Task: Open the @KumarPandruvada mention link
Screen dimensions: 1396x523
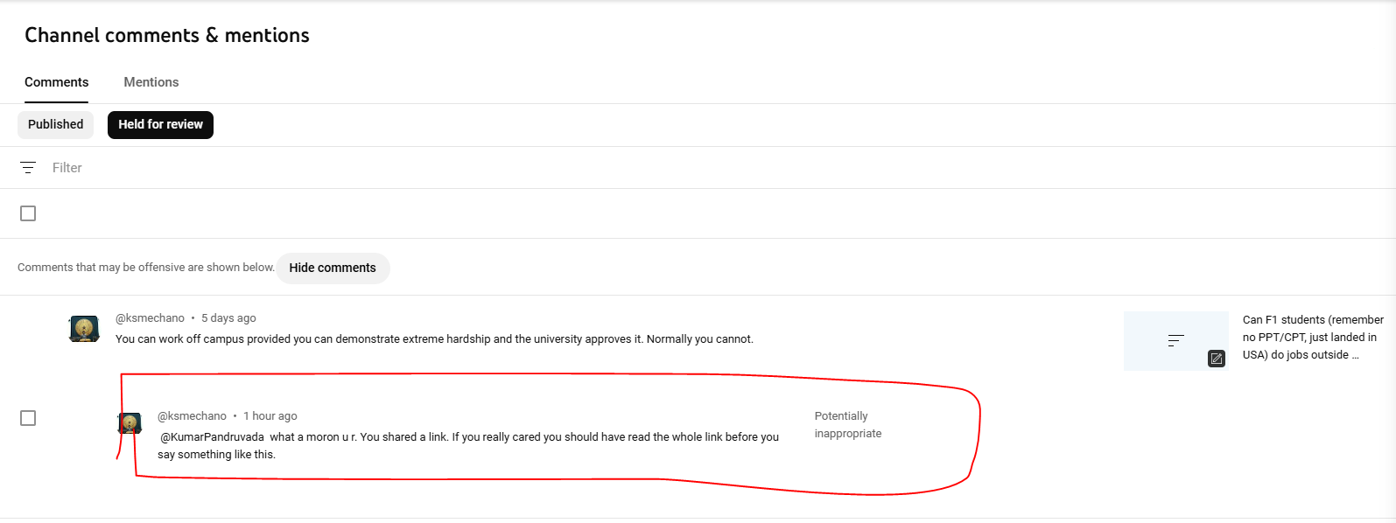Action: pyautogui.click(x=212, y=437)
